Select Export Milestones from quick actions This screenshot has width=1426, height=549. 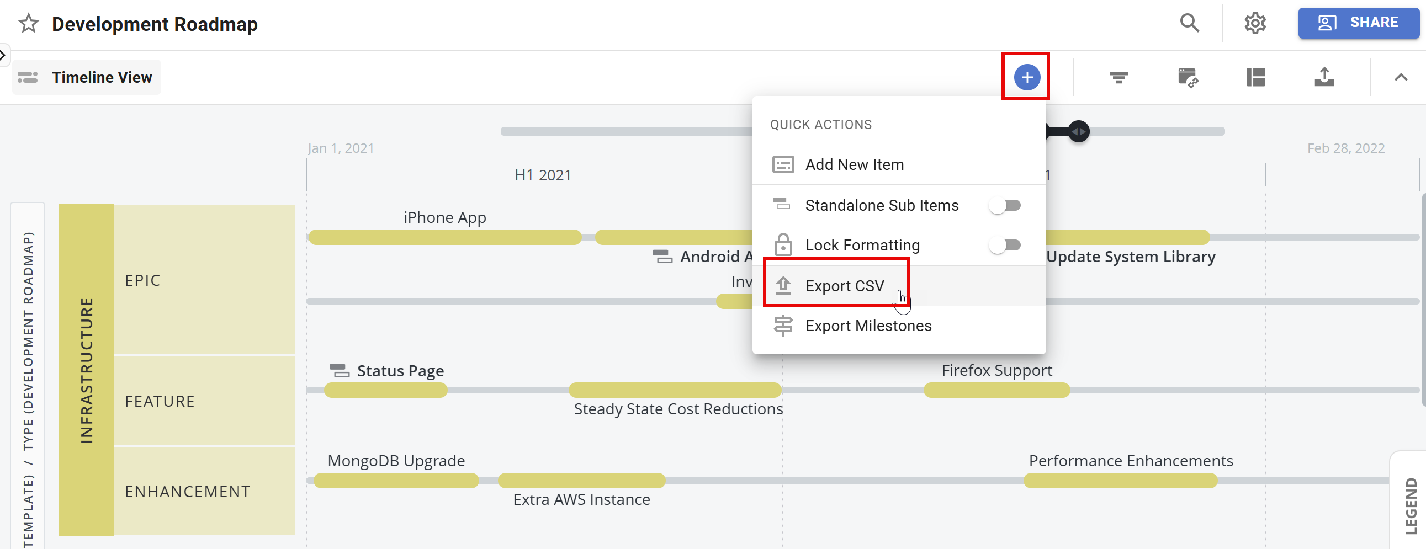(868, 326)
